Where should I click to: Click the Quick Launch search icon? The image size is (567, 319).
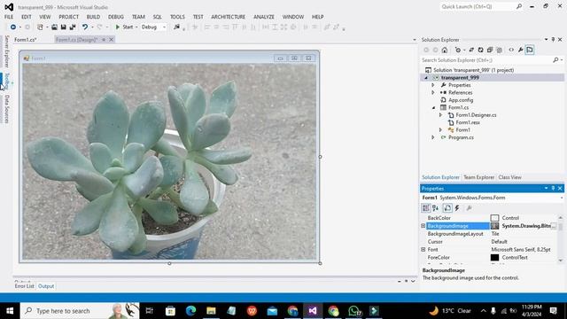[519, 6]
